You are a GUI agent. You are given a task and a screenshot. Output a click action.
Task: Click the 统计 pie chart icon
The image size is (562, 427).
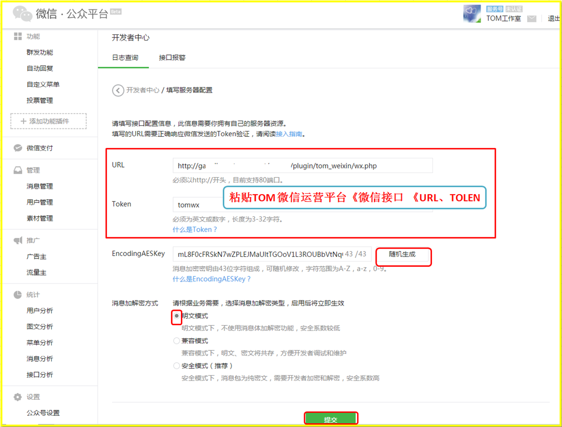17,295
